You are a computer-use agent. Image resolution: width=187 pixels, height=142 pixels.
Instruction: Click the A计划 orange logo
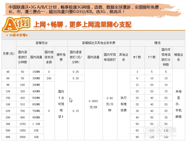(x=16, y=25)
